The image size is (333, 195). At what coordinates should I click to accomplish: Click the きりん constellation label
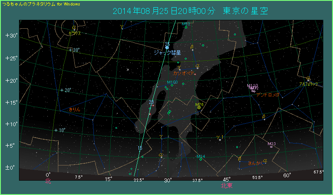point(74,109)
